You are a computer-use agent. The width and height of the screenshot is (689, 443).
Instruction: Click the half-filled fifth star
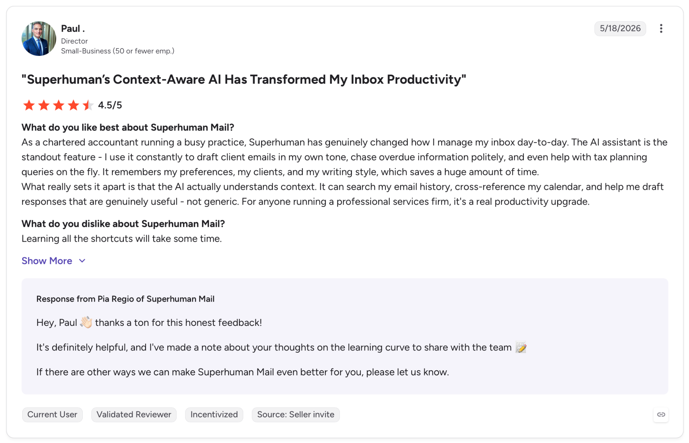pos(88,105)
